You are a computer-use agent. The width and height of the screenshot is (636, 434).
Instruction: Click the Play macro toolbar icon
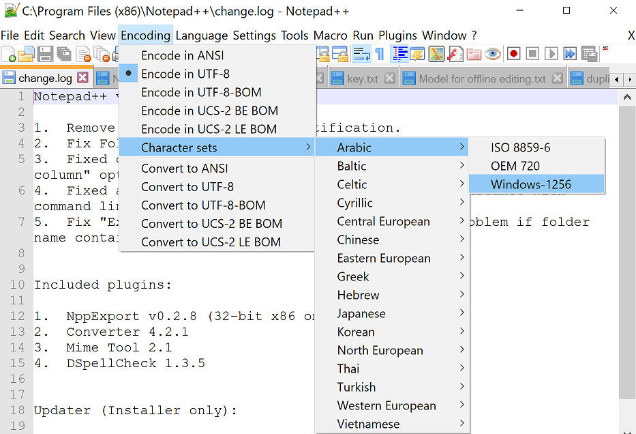click(x=551, y=54)
